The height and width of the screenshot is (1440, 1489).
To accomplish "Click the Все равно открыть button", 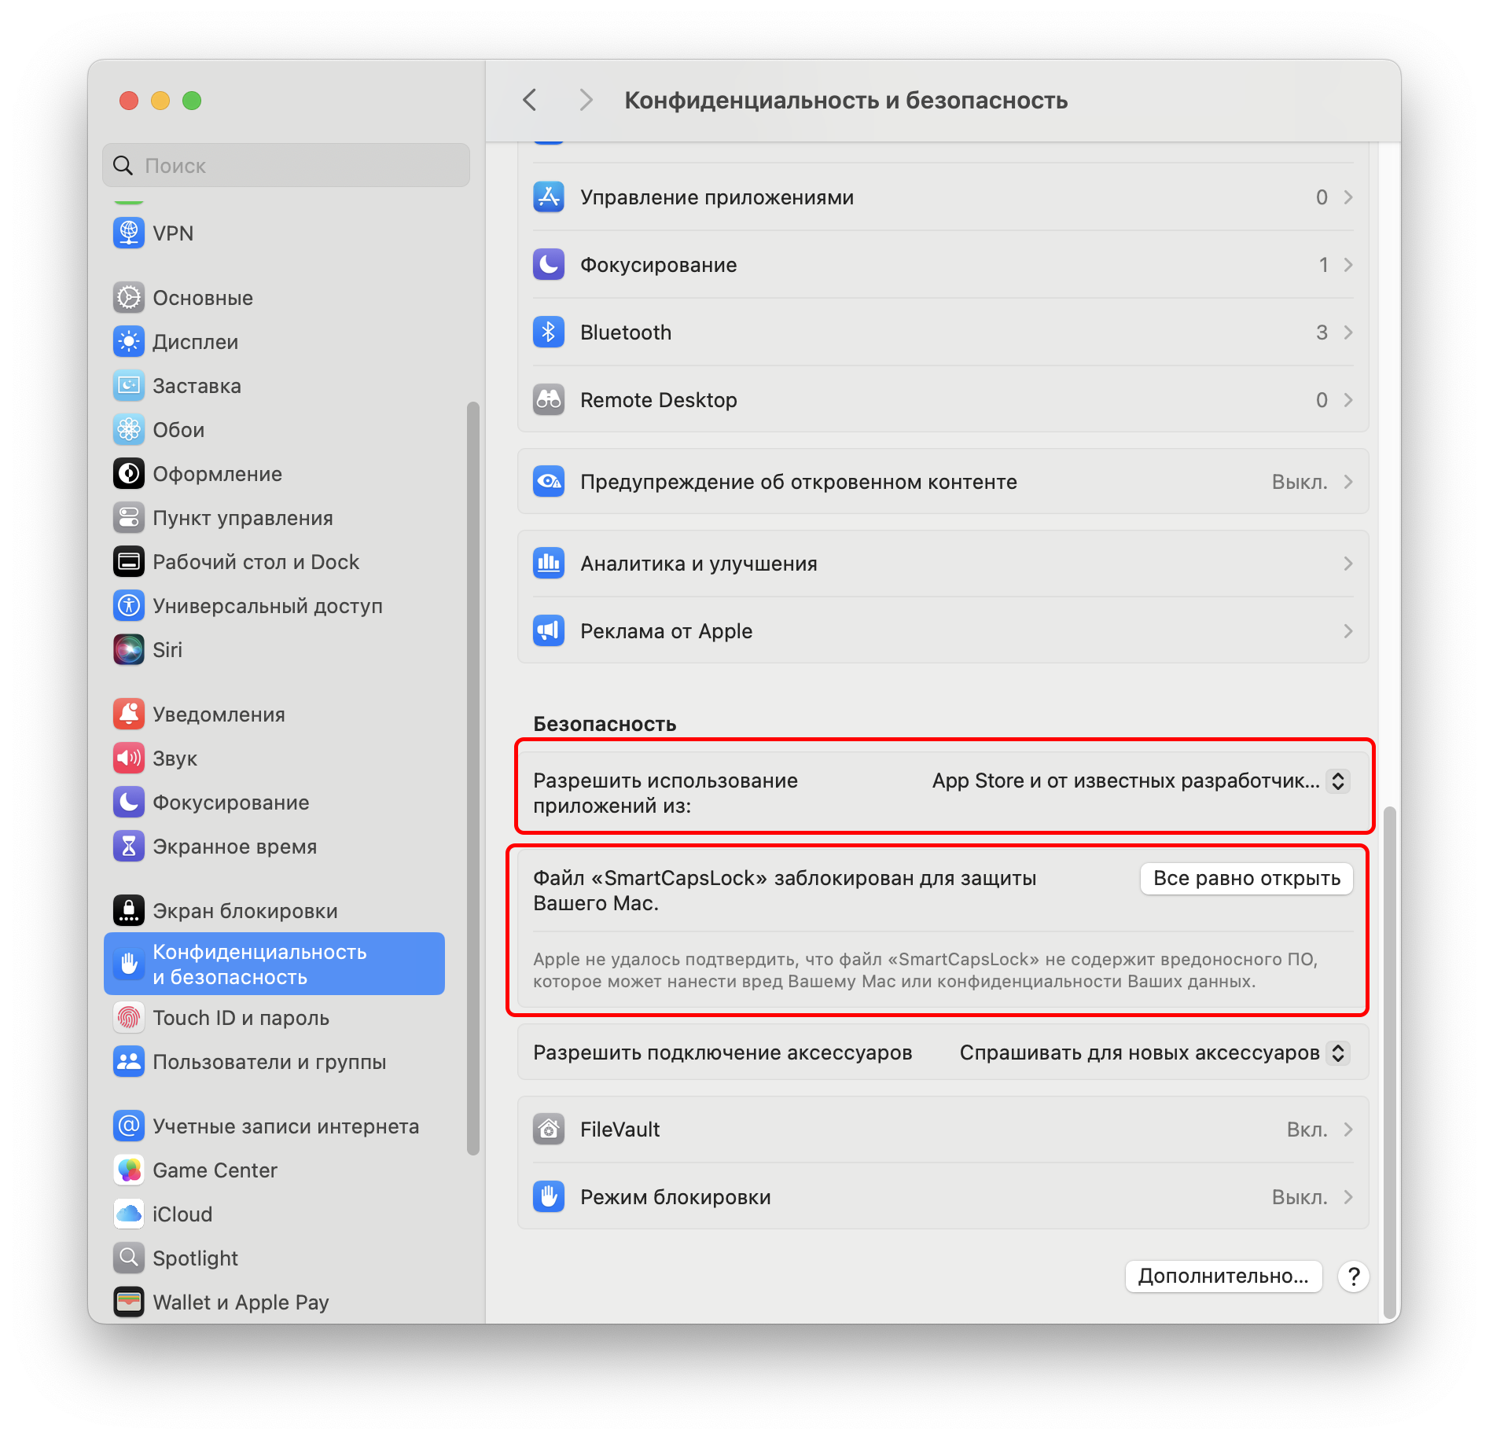I will pos(1246,878).
